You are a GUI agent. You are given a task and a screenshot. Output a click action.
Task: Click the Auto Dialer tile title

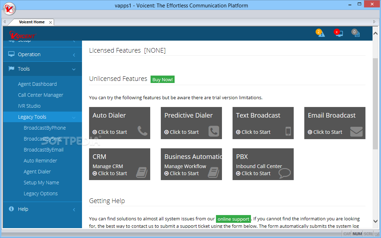pyautogui.click(x=109, y=115)
